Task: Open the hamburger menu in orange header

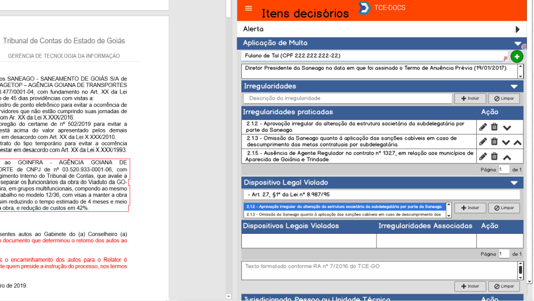Action: point(248,8)
